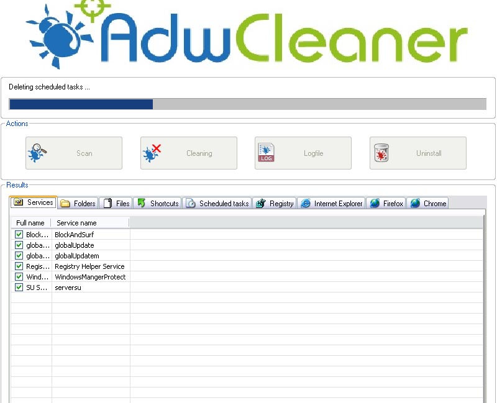Switch to the Files tab
Image resolution: width=497 pixels, height=403 pixels.
(x=116, y=204)
